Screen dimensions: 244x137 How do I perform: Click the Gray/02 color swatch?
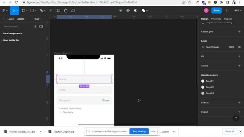click(x=203, y=87)
